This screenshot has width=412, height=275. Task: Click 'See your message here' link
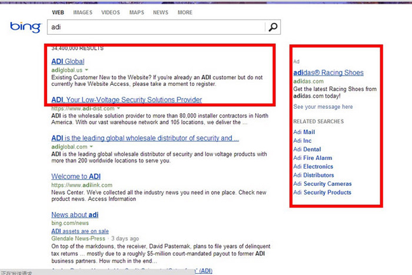click(x=323, y=107)
